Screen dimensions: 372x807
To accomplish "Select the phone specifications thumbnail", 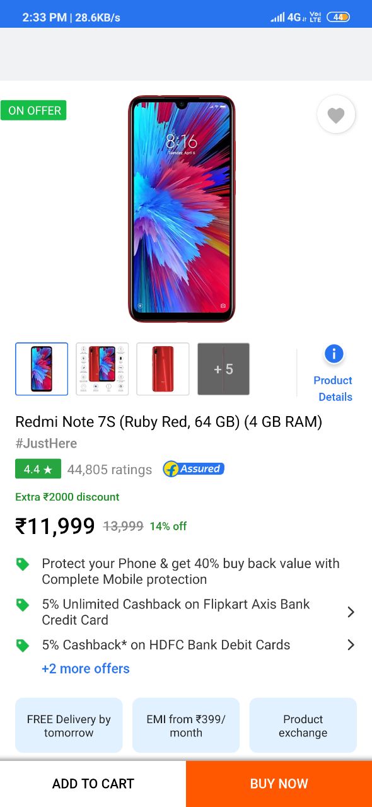I will [x=102, y=369].
